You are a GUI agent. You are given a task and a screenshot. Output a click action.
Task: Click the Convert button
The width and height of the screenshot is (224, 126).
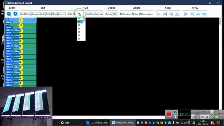62,14
